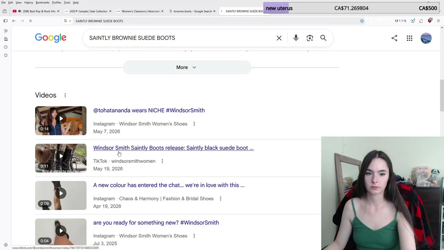Open the Tools menu in menu bar
The image size is (444, 250).
(67, 2)
